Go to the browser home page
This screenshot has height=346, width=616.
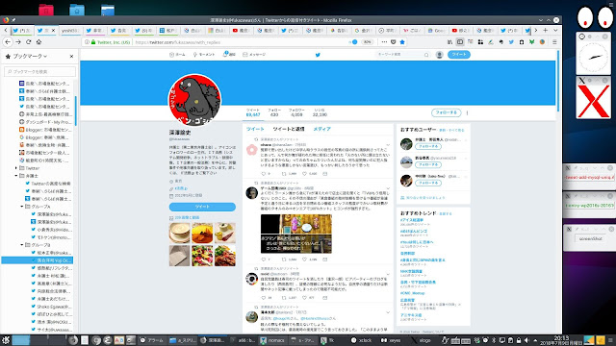tap(38, 42)
